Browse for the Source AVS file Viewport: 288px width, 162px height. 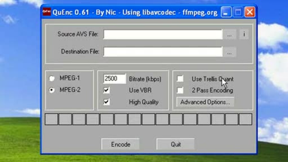pos(229,34)
